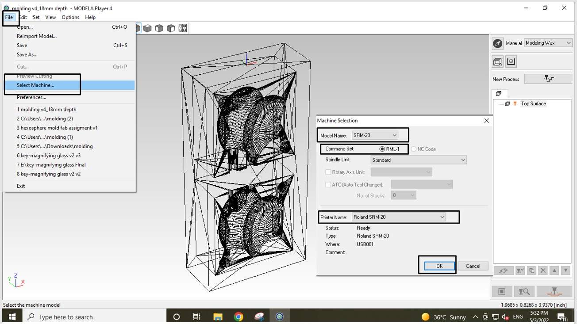577x324 pixels.
Task: Open the preview results magnifier icon
Action: [x=524, y=291]
